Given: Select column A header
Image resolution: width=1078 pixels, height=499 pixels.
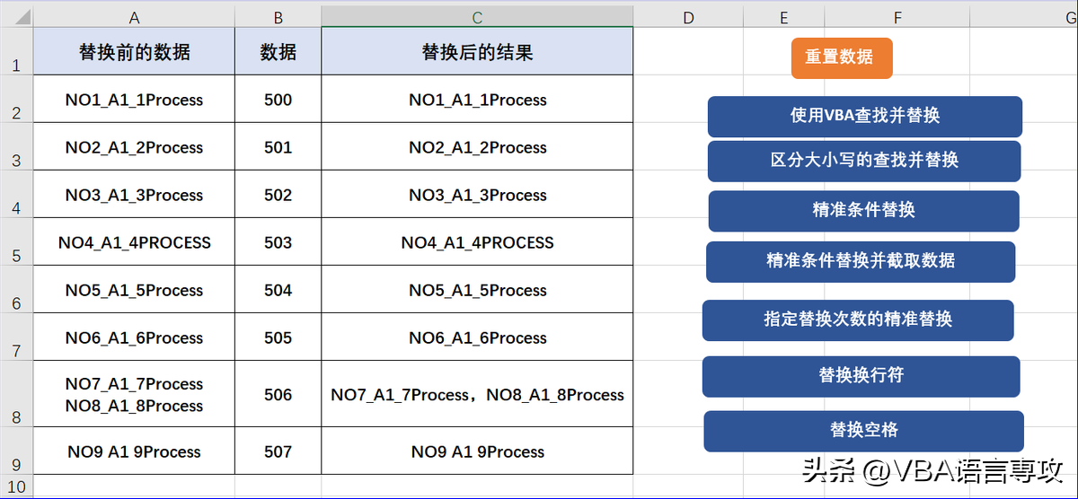Looking at the screenshot, I should coord(134,17).
